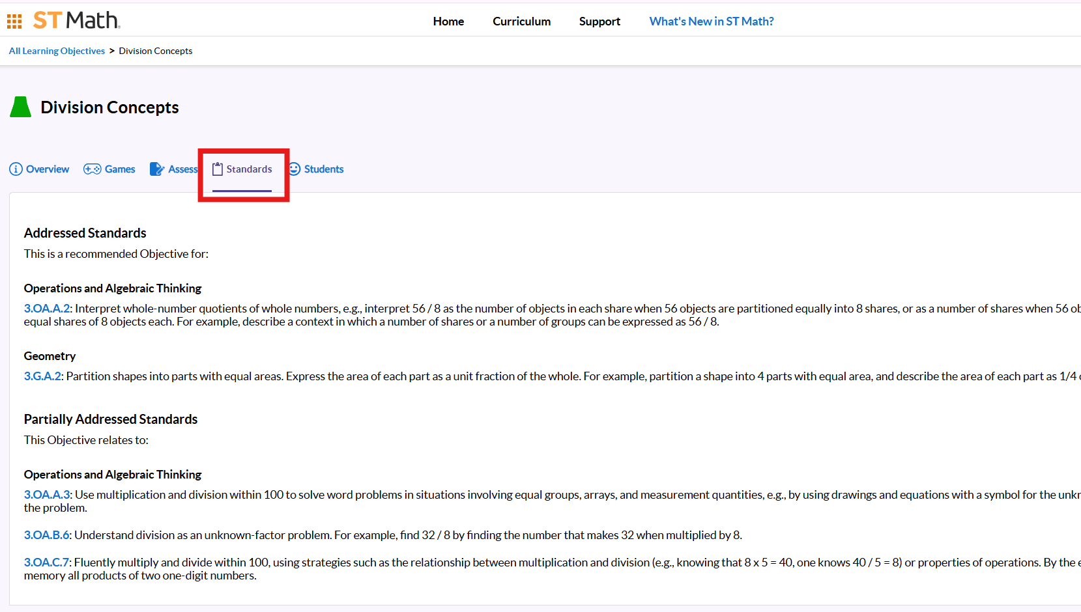Open standard 3.OA.B.6 link
The image size is (1081, 612).
tap(46, 535)
